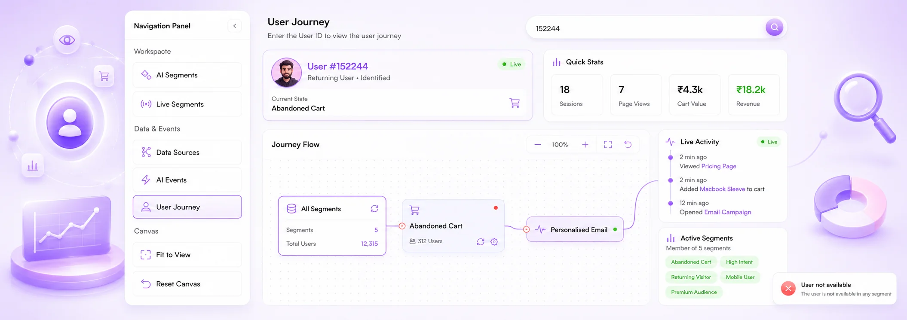
Task: Click the Total Users value 12,315
Action: pyautogui.click(x=369, y=244)
